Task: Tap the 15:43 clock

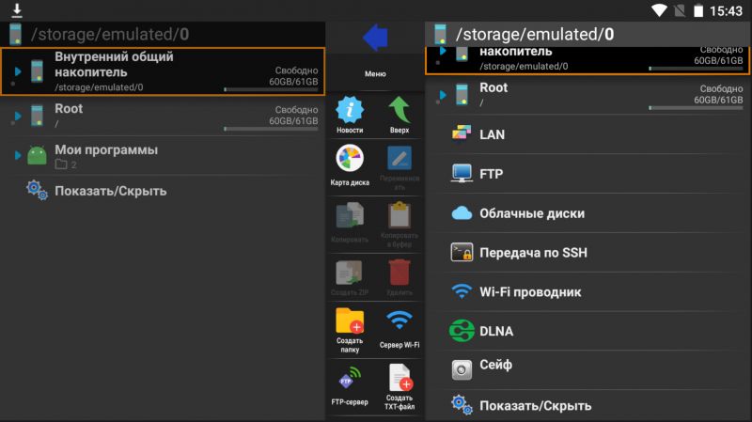Action: pyautogui.click(x=726, y=10)
